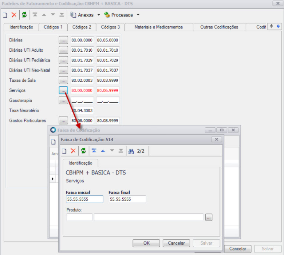Click the empty Gasoterapia final code field
This screenshot has width=284, height=255.
(108, 101)
